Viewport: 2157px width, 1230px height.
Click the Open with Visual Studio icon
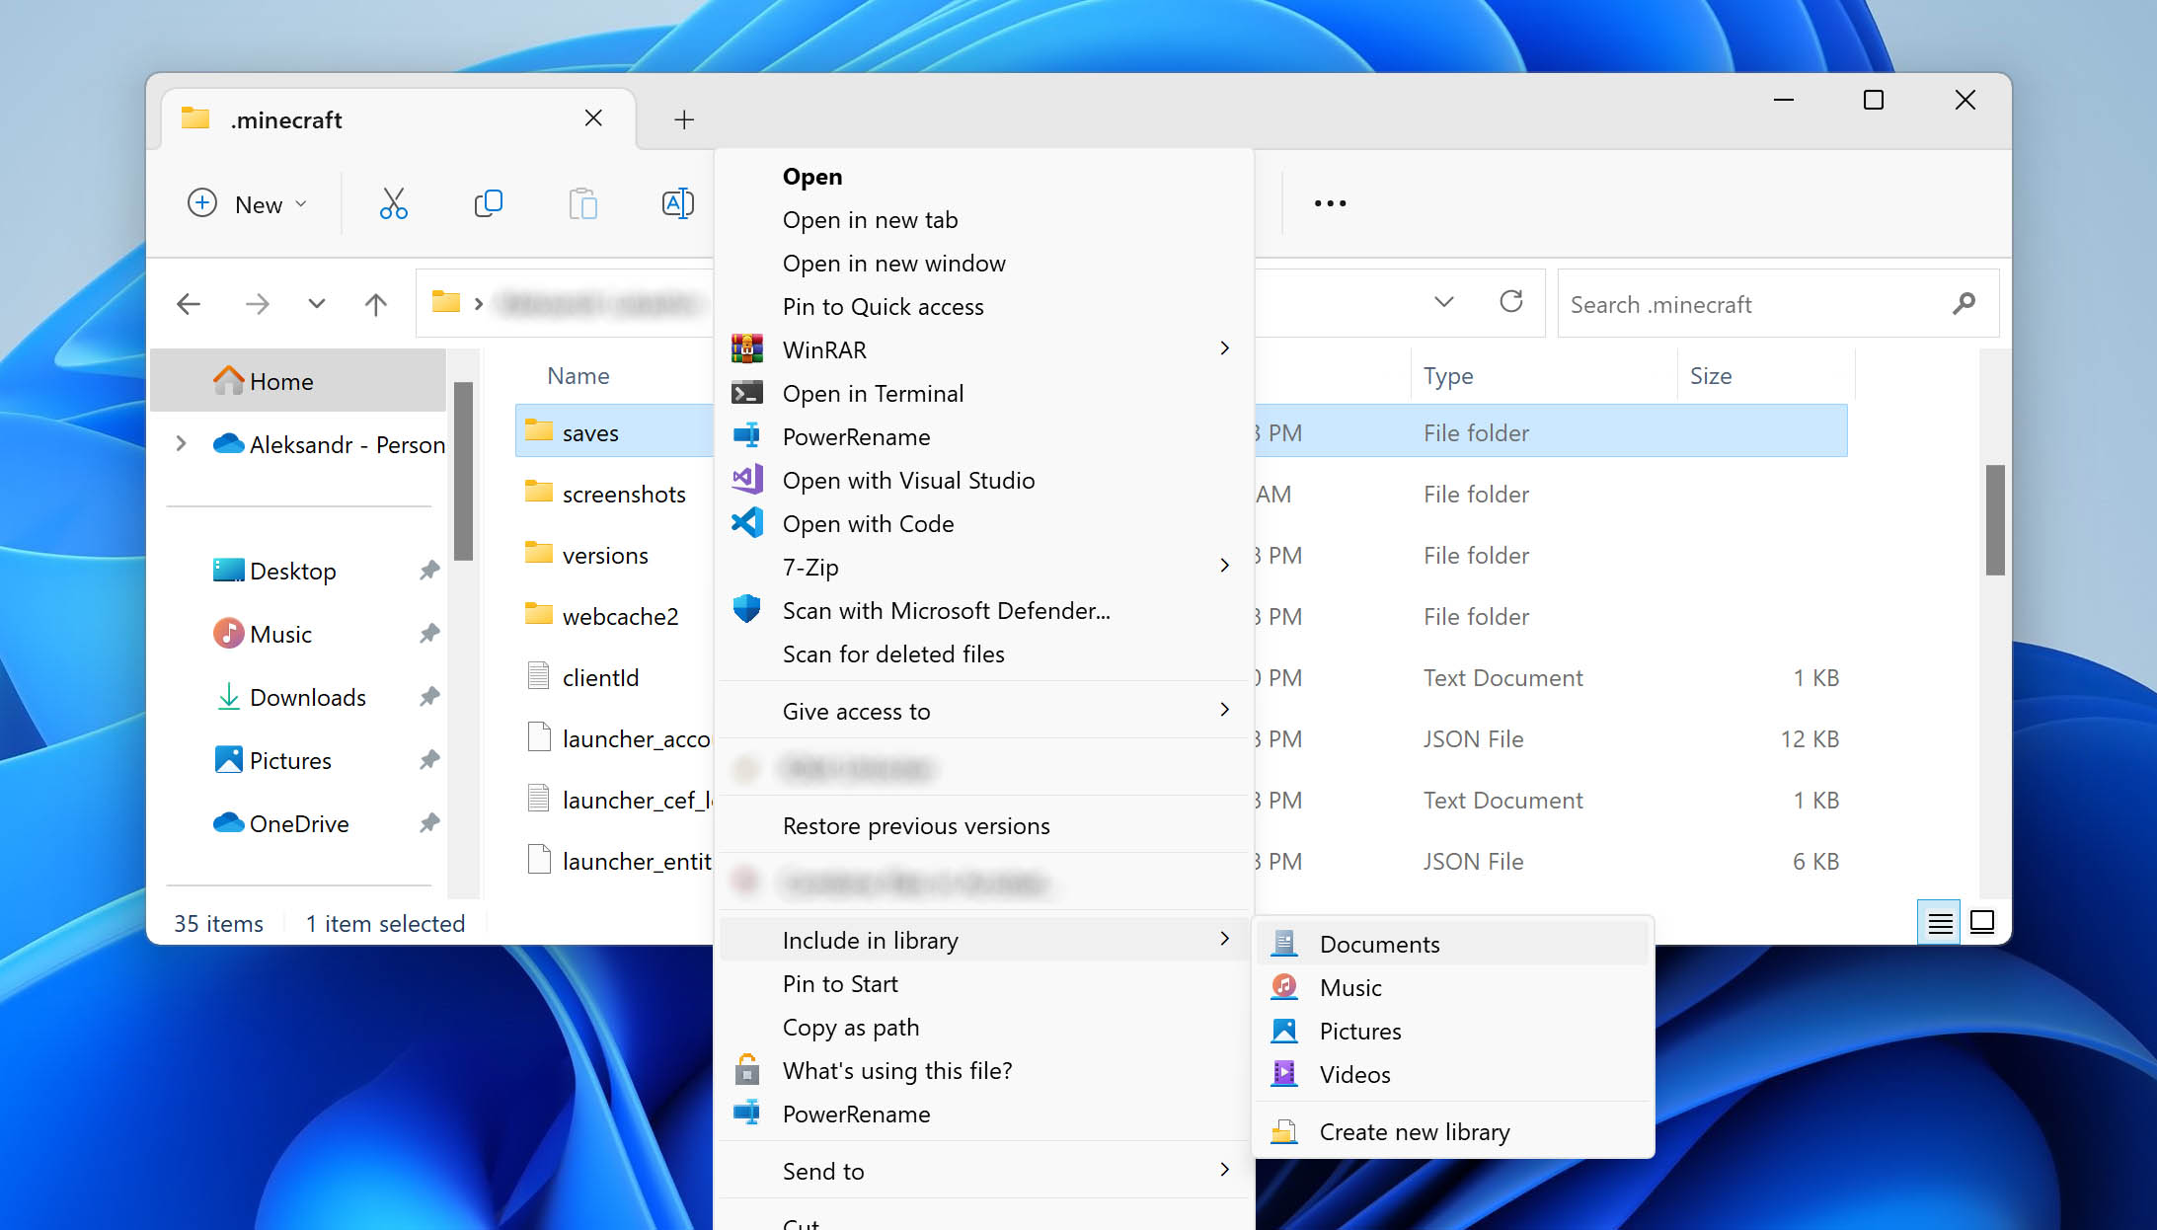pos(748,479)
